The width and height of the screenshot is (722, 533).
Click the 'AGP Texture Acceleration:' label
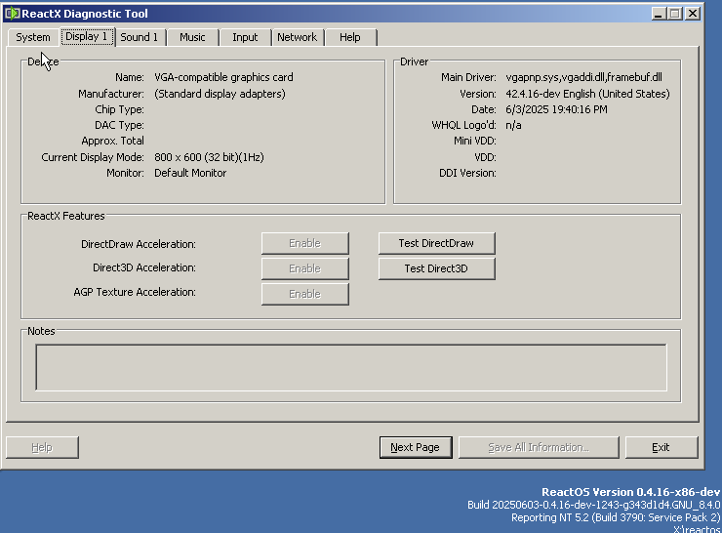(135, 292)
